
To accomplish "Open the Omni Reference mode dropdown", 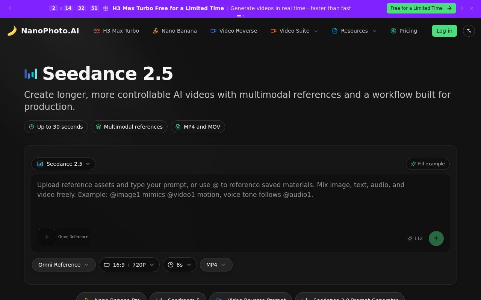I will tap(64, 265).
